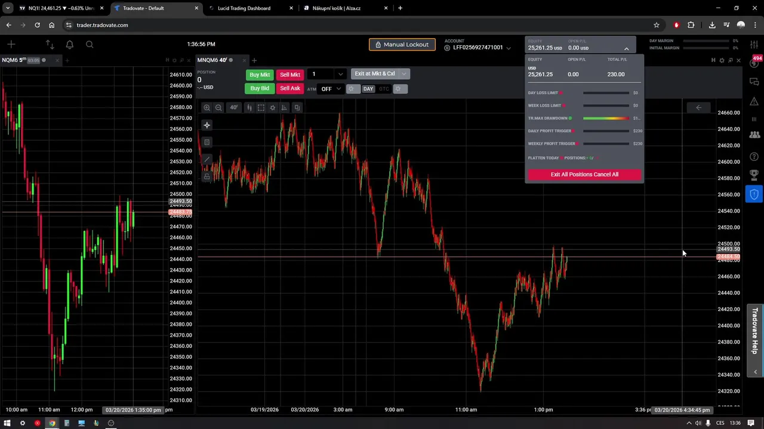Switch to Nákupní košík Alza.cz browser tab
The image size is (764, 429).
click(x=345, y=8)
